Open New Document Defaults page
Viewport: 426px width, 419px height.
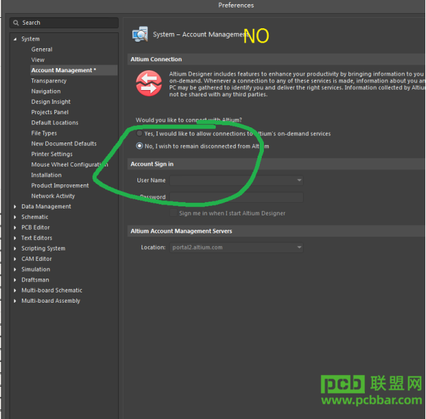tap(64, 144)
